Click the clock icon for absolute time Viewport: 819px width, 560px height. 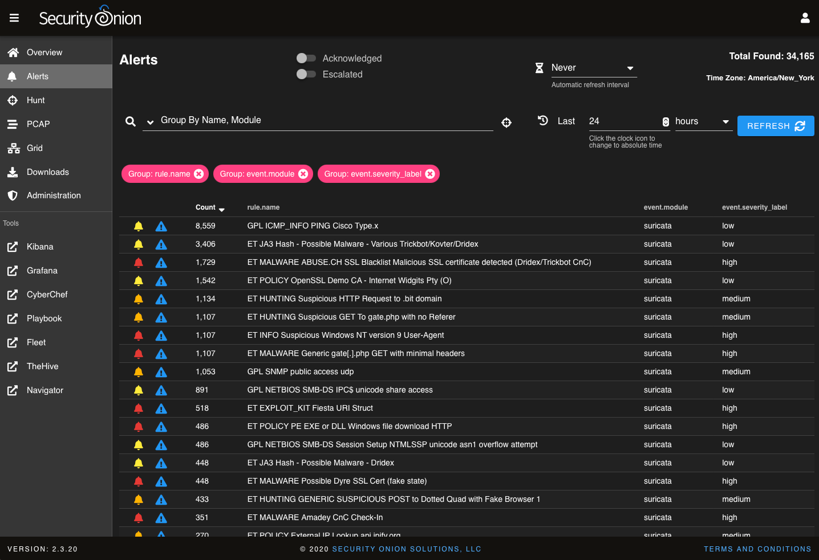(543, 121)
